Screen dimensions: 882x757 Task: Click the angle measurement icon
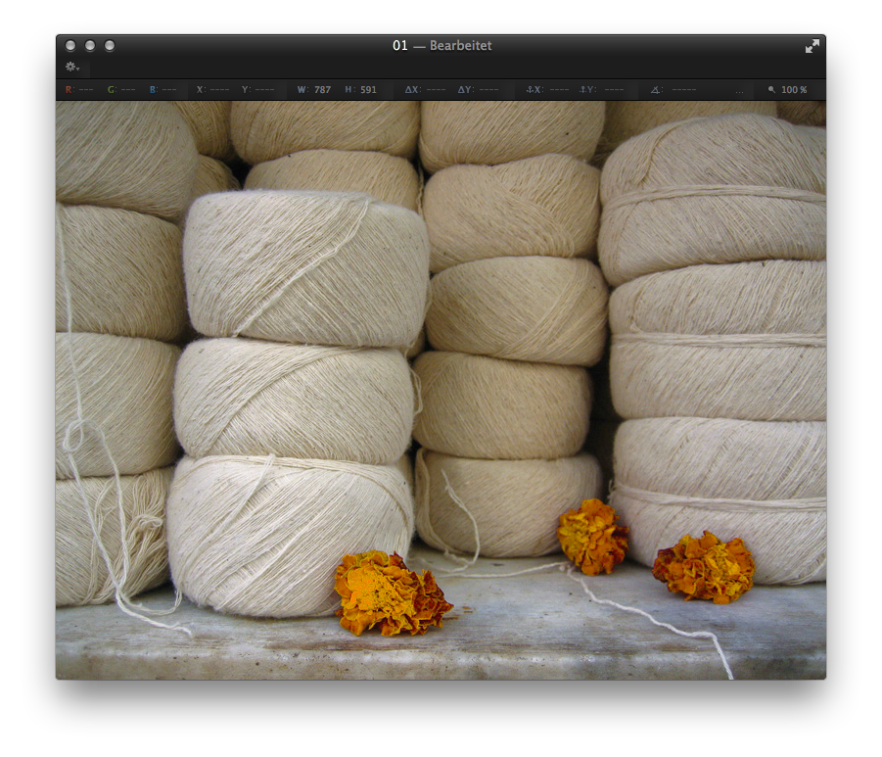click(x=656, y=90)
